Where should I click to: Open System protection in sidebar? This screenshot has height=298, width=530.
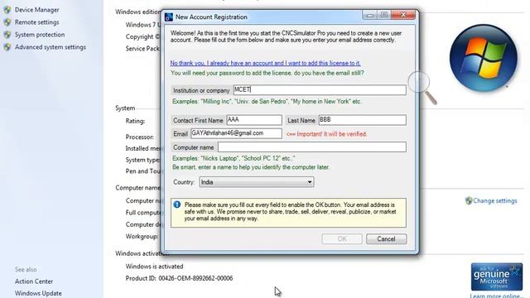[x=40, y=35]
